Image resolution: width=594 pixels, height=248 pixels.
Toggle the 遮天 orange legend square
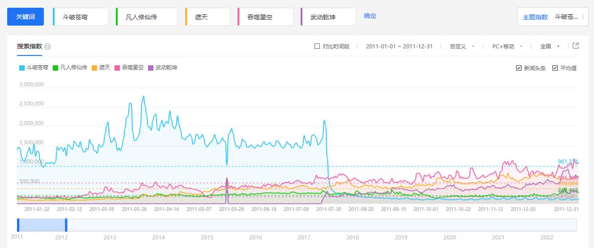pyautogui.click(x=95, y=68)
